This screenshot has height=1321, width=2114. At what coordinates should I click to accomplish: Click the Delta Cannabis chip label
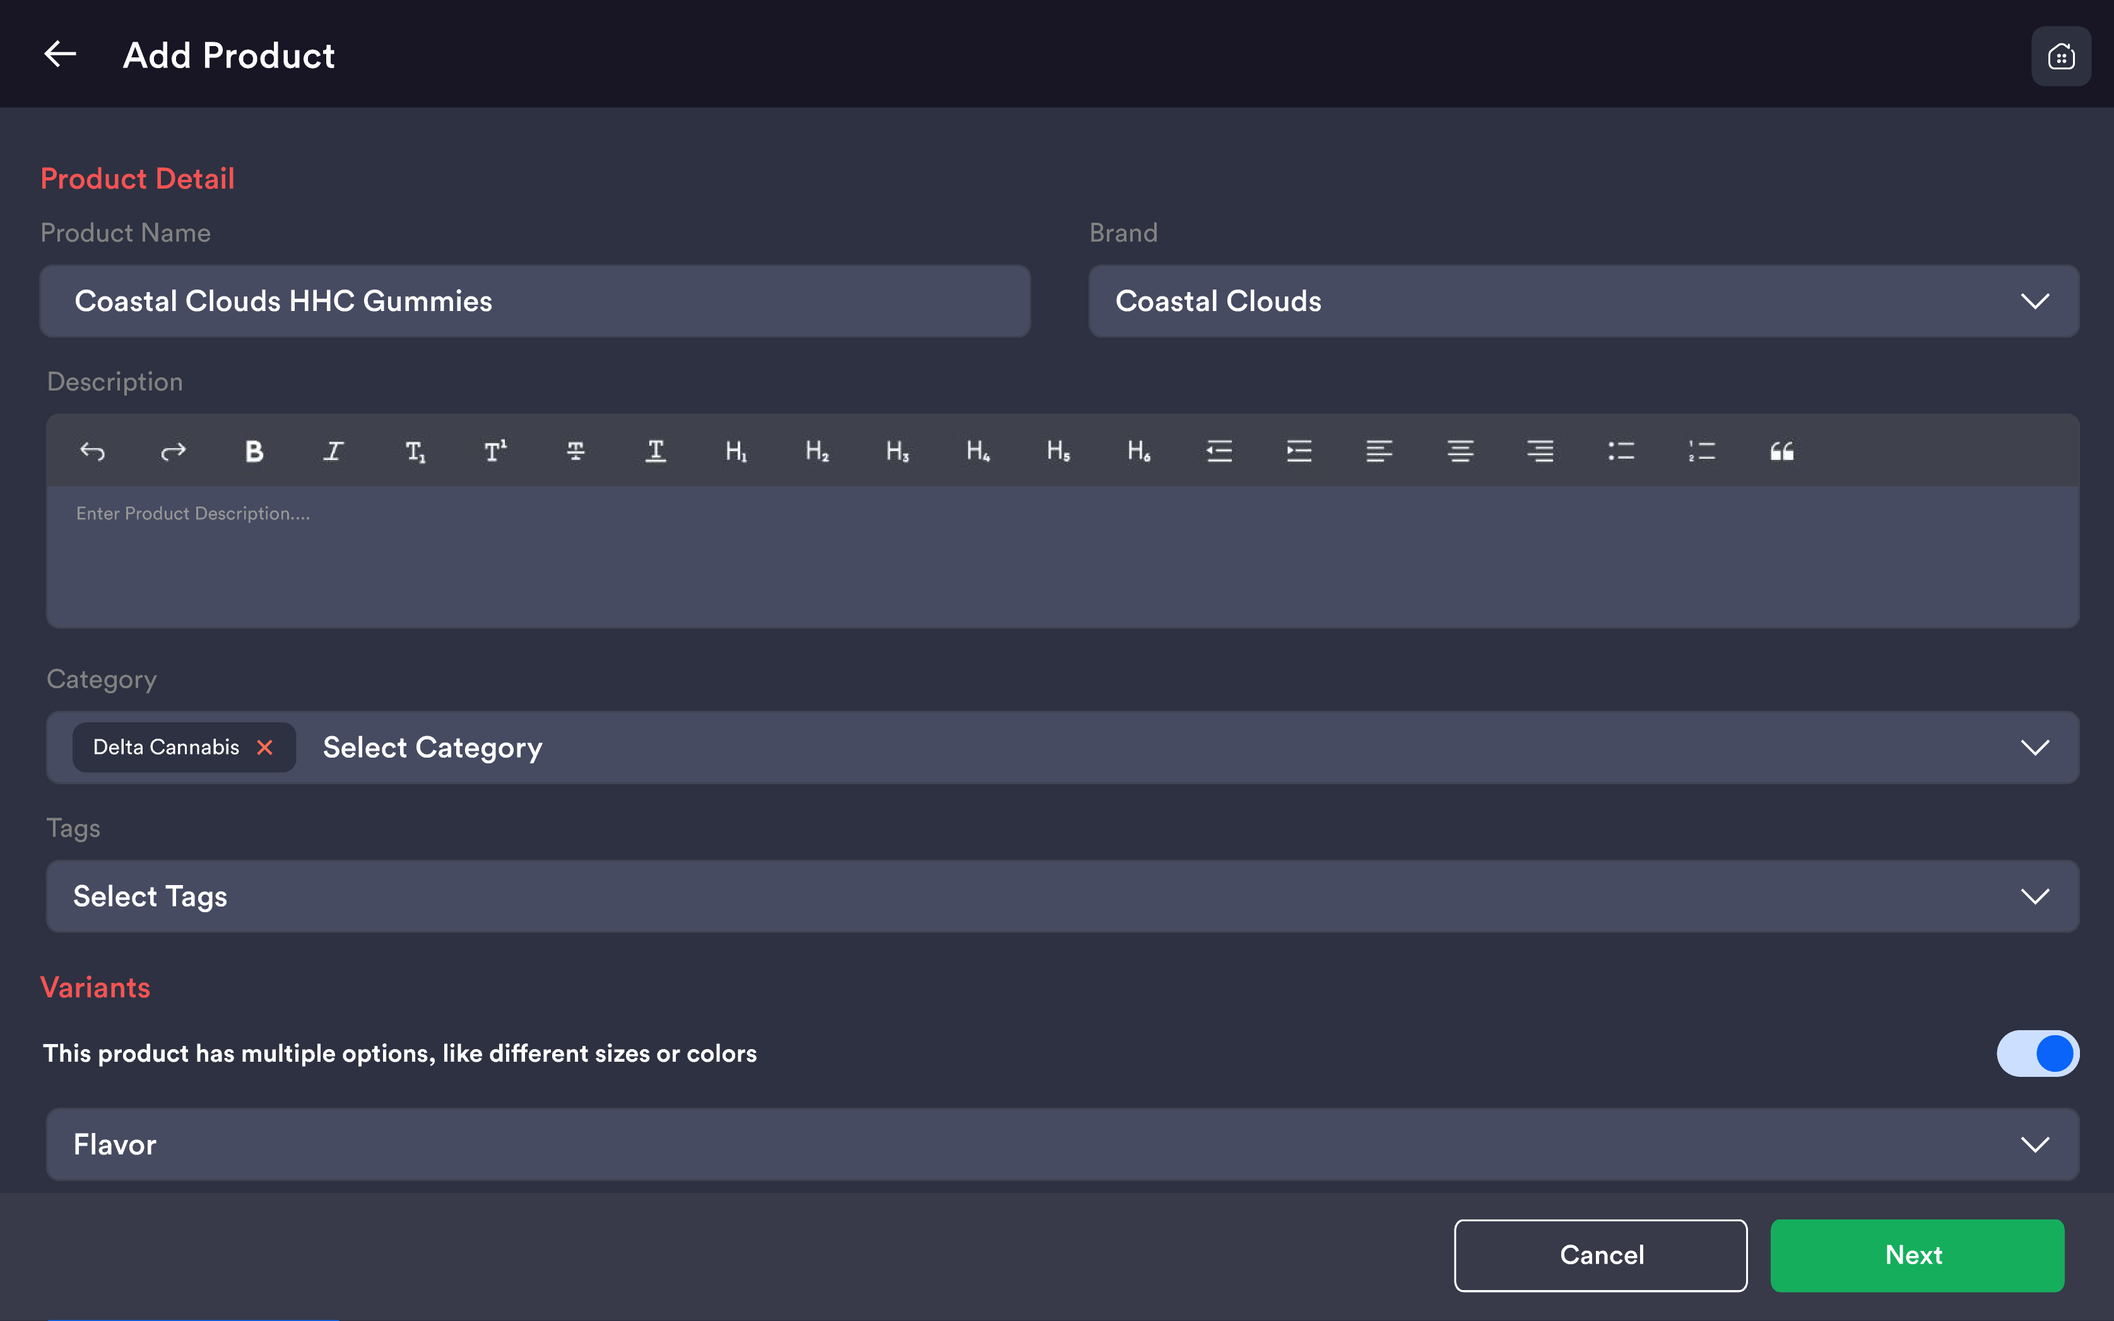(x=166, y=747)
